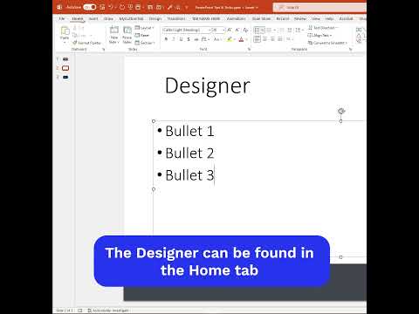Open the Review tab

click(300, 18)
